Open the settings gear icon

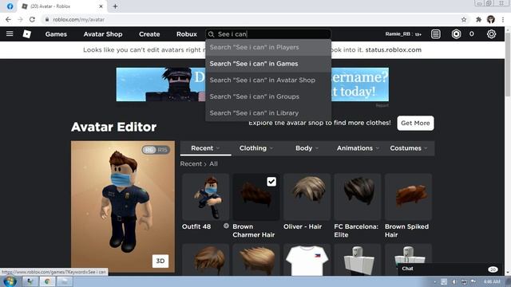[492, 33]
